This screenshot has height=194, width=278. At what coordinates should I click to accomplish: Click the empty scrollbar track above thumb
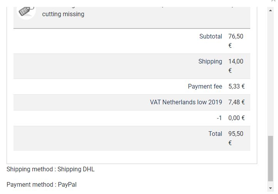[x=270, y=73]
